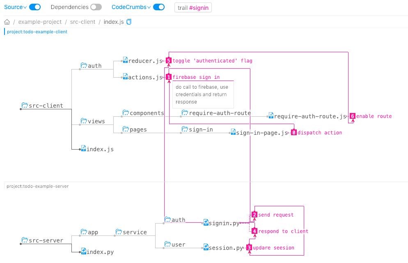Navigate to src-client breadcrumb link
Image resolution: width=408 pixels, height=263 pixels.
pos(83,22)
